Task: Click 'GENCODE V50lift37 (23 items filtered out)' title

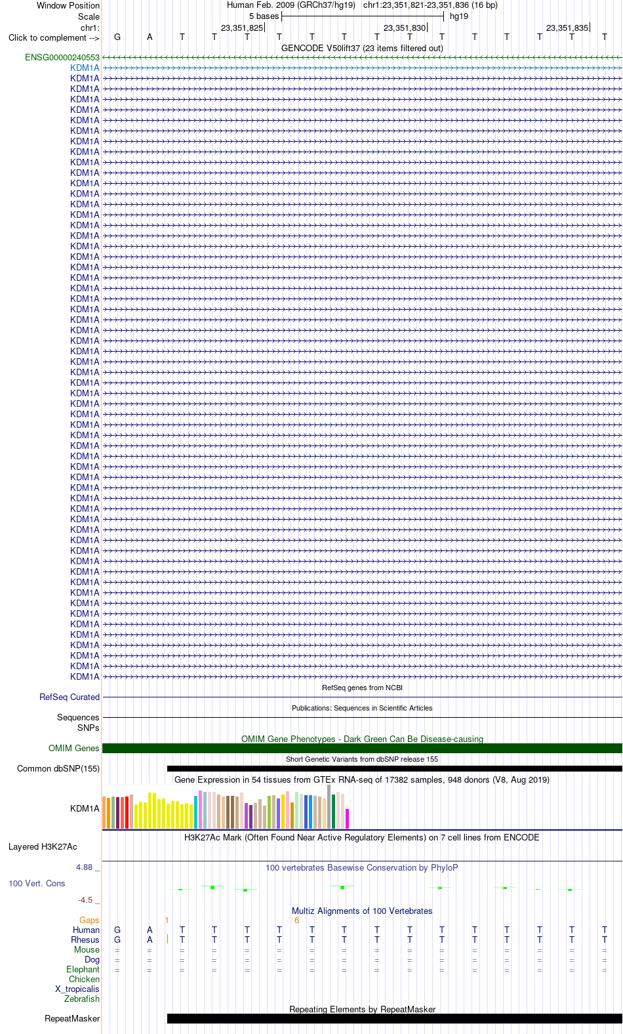Action: pos(362,49)
